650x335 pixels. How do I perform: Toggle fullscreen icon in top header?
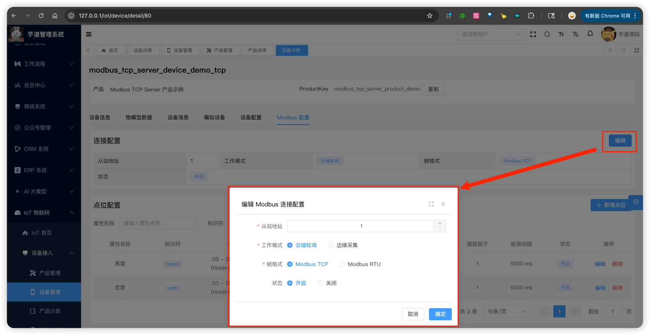[533, 34]
